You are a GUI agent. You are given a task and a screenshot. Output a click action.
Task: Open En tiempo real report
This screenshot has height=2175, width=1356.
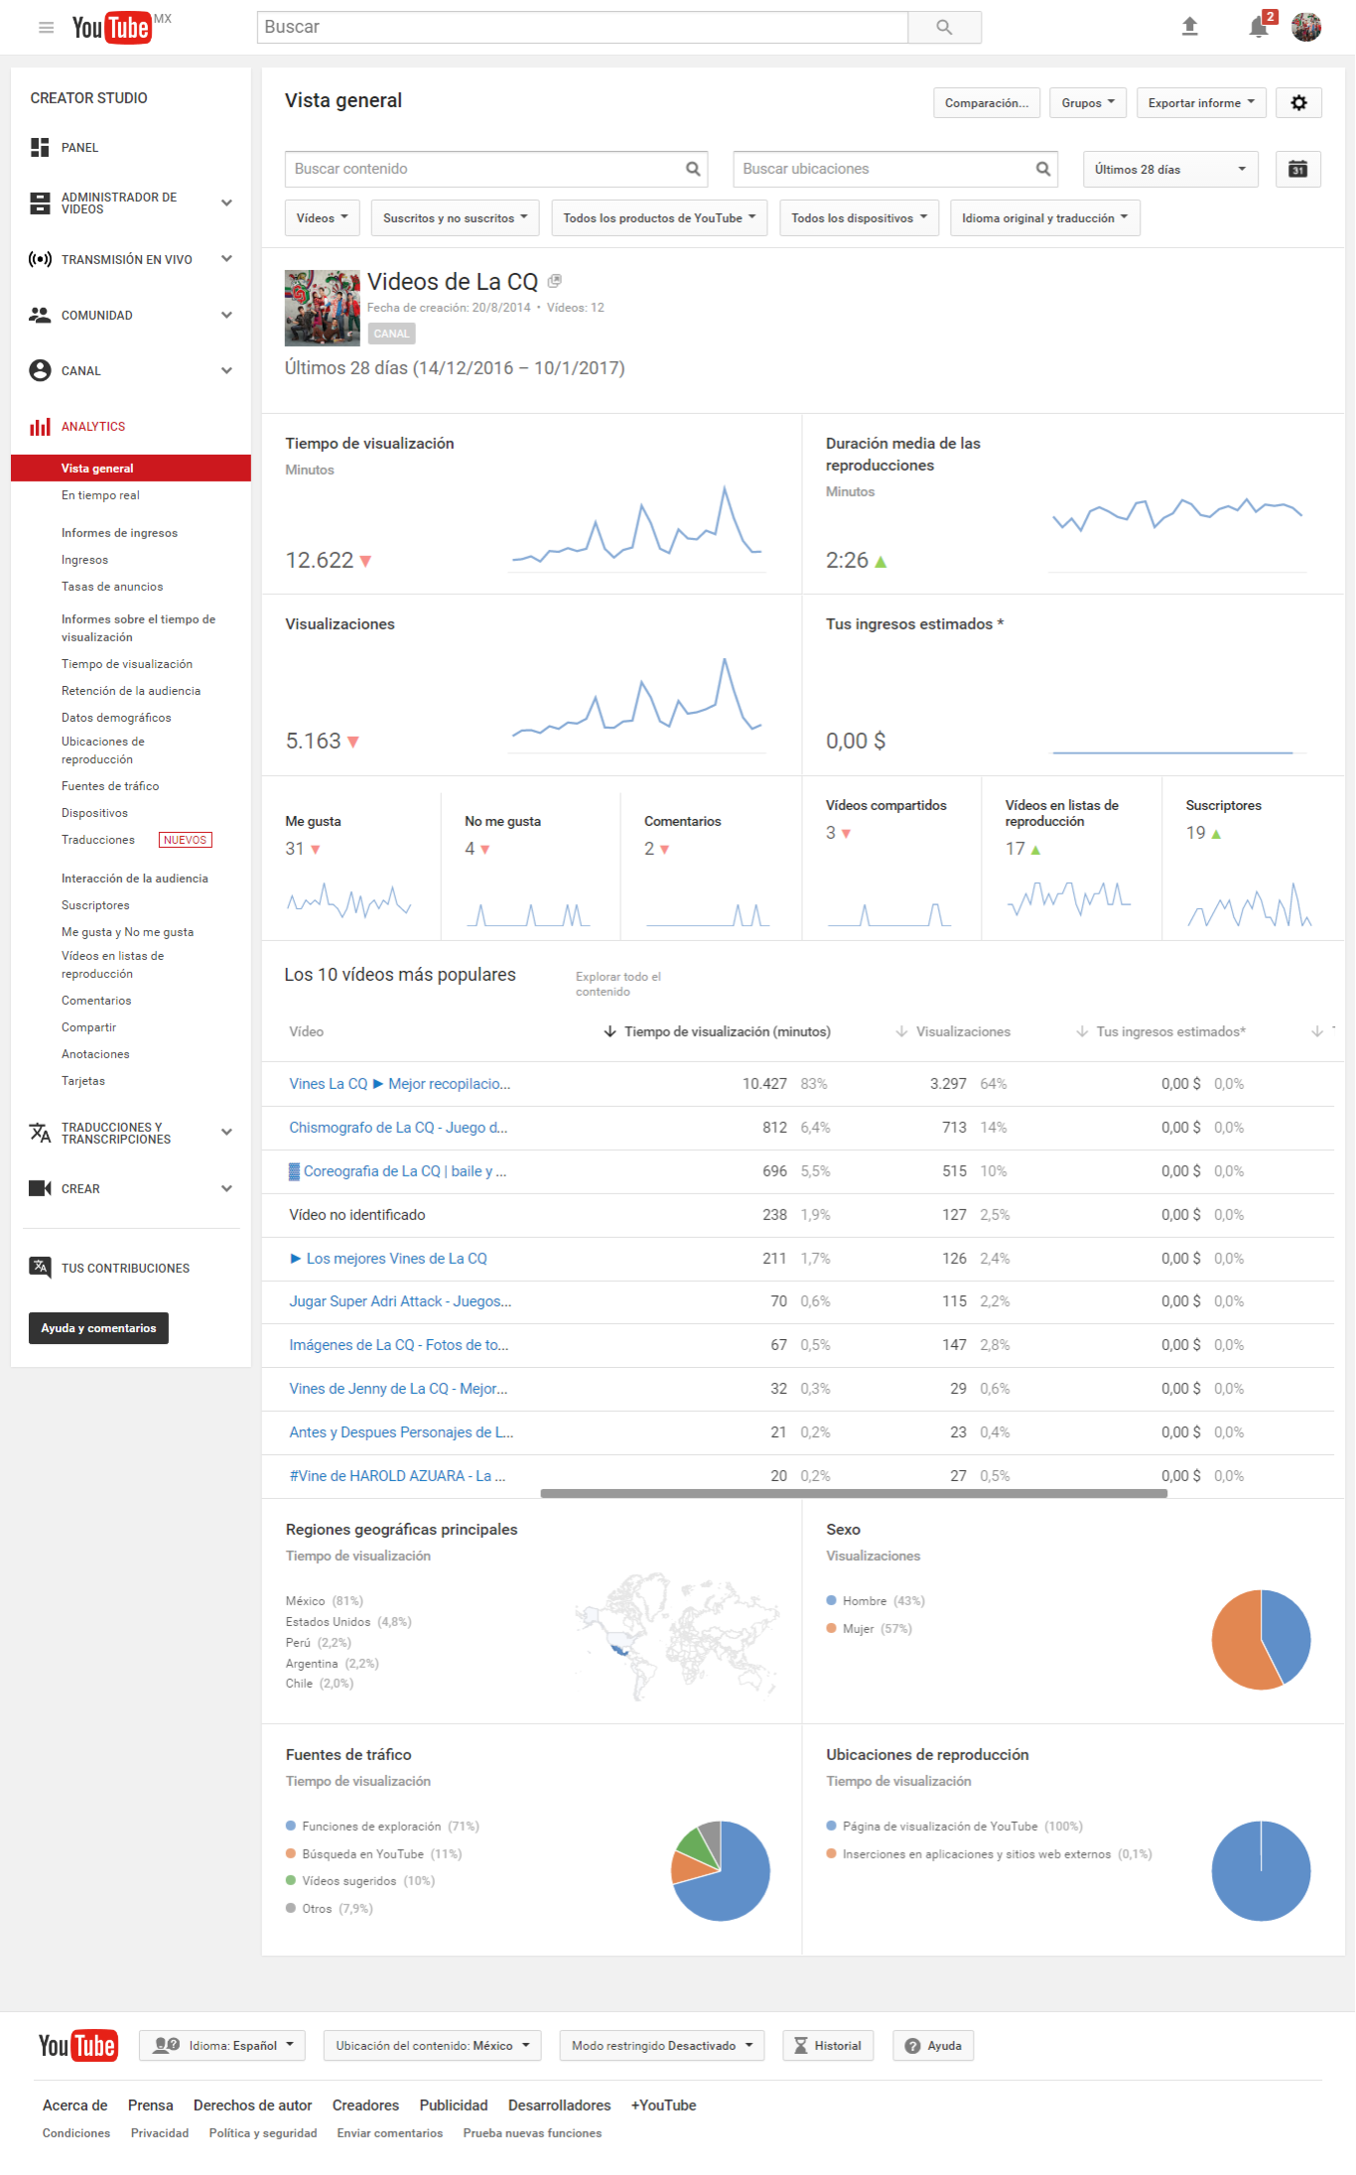coord(100,495)
